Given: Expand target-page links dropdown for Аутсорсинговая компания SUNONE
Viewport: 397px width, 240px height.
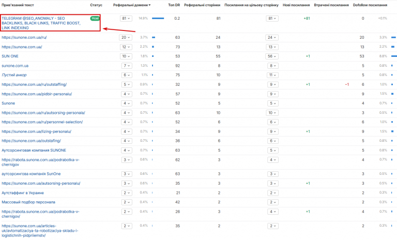Looking at the screenshot, I should pos(273,151).
